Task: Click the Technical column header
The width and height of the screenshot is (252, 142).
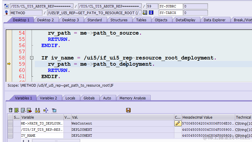Action: pos(243,117)
